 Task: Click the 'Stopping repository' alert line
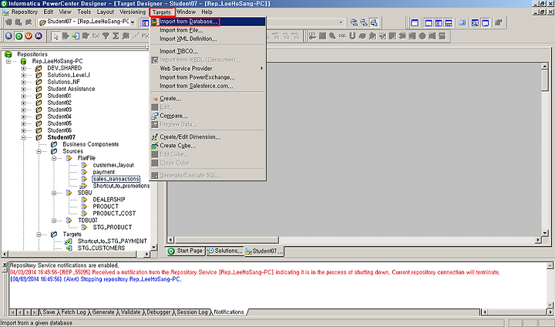96,279
